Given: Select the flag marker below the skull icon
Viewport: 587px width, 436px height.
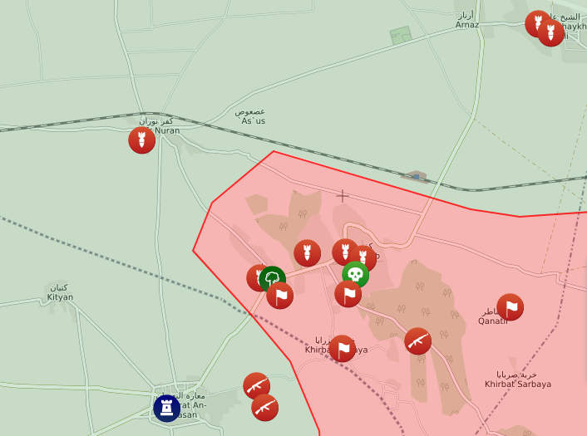Looking at the screenshot, I should click(x=348, y=294).
